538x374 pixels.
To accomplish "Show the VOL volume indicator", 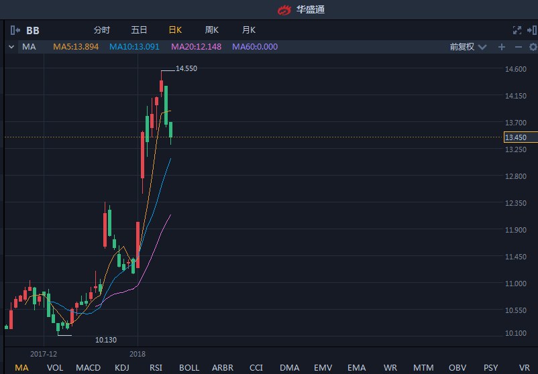I will pos(55,368).
